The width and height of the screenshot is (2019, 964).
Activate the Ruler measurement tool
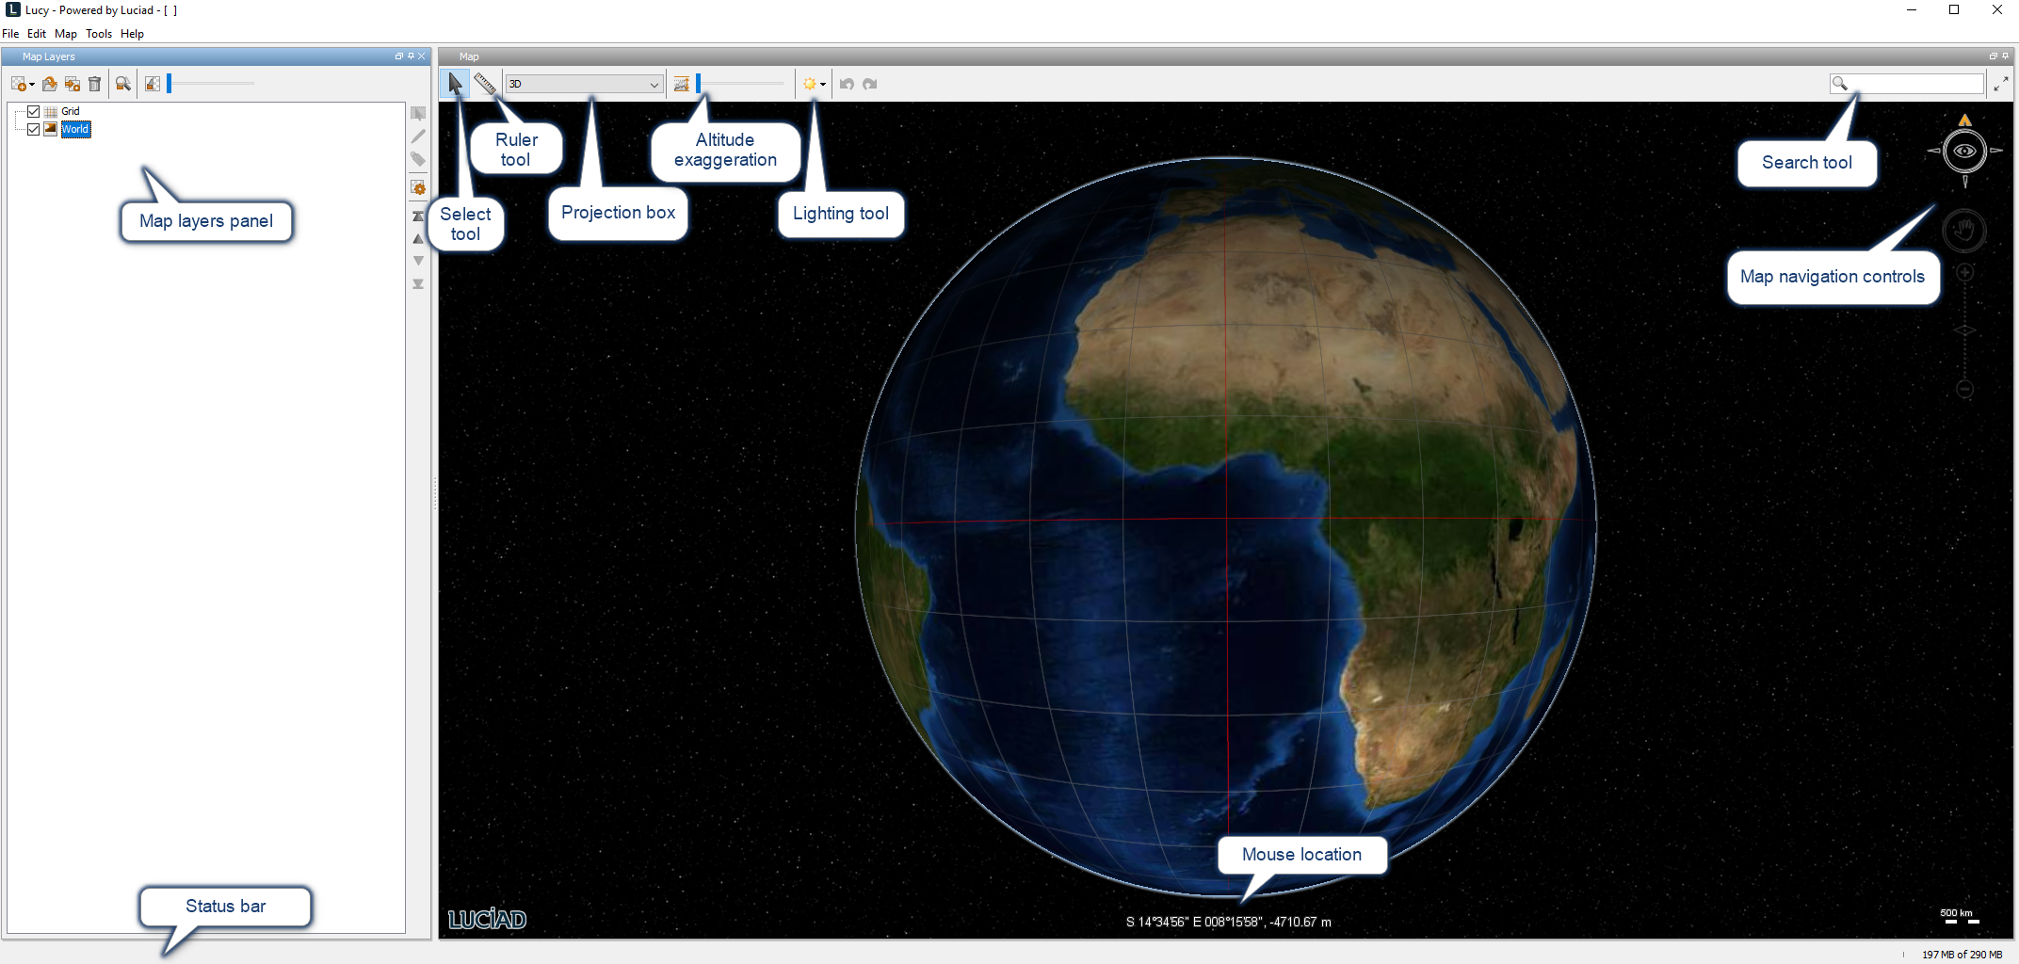(484, 84)
